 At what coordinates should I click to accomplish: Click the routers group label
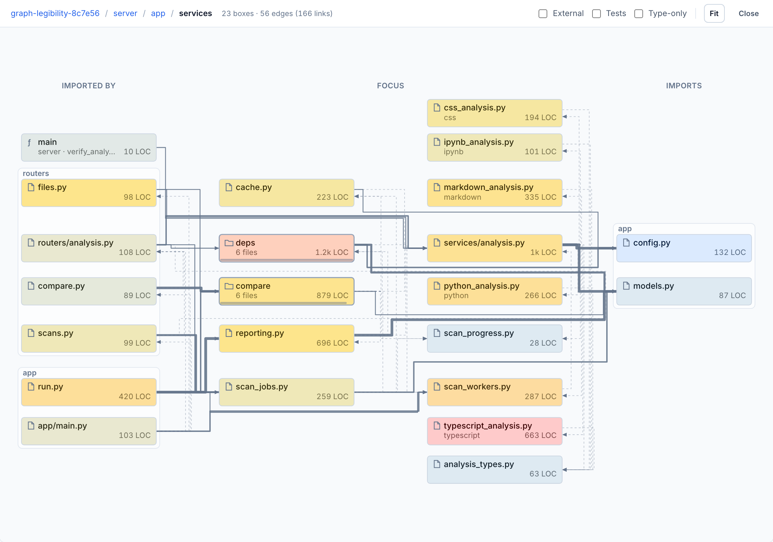click(x=36, y=174)
